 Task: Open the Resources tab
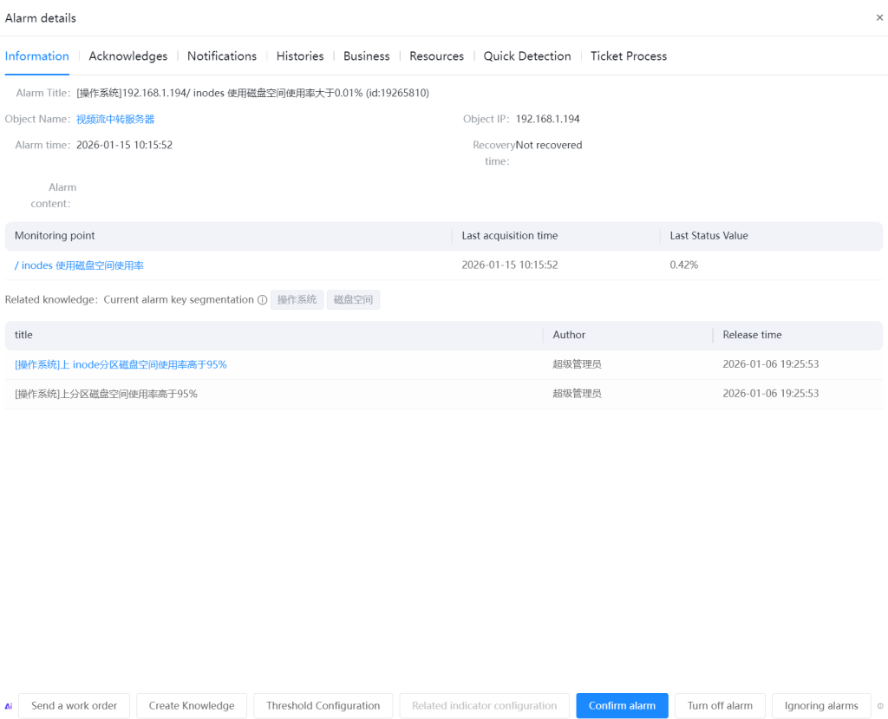click(436, 56)
